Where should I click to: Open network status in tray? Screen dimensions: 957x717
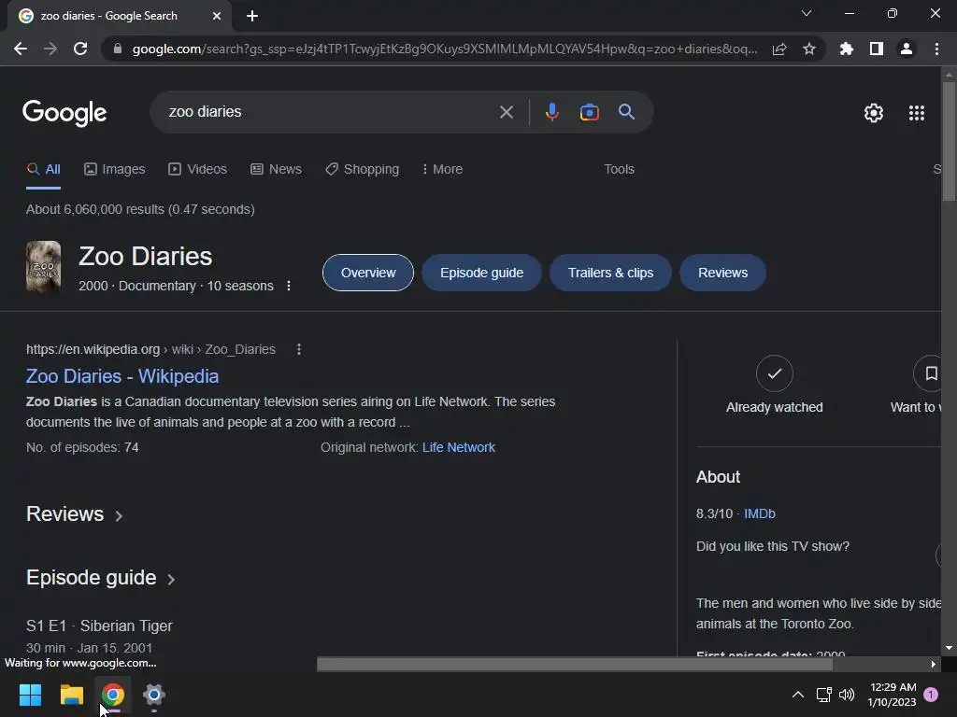click(x=824, y=695)
